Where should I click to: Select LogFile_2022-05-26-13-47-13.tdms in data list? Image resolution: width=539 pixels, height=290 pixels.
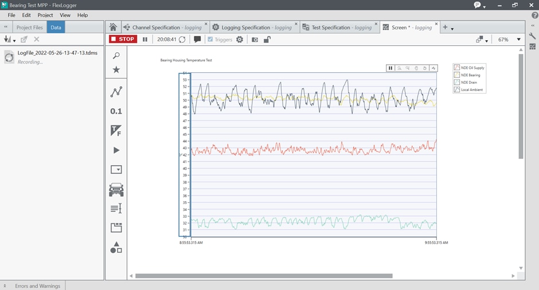pos(57,53)
